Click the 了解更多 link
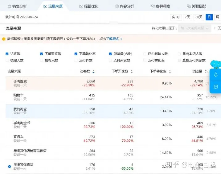221x174 pixels. tap(113, 39)
